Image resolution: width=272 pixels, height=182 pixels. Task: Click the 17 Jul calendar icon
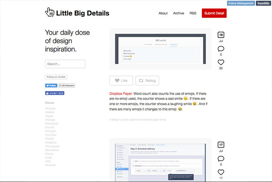pos(221,144)
